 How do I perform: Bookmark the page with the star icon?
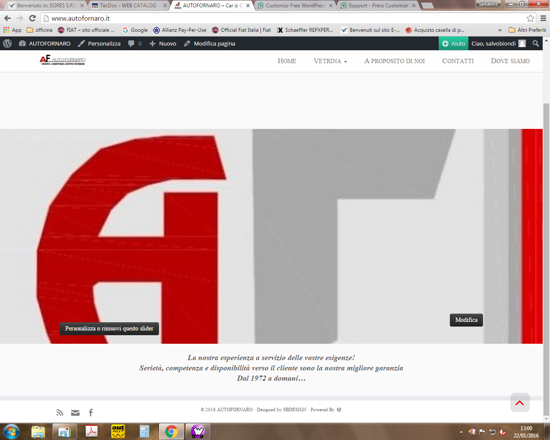coord(530,18)
